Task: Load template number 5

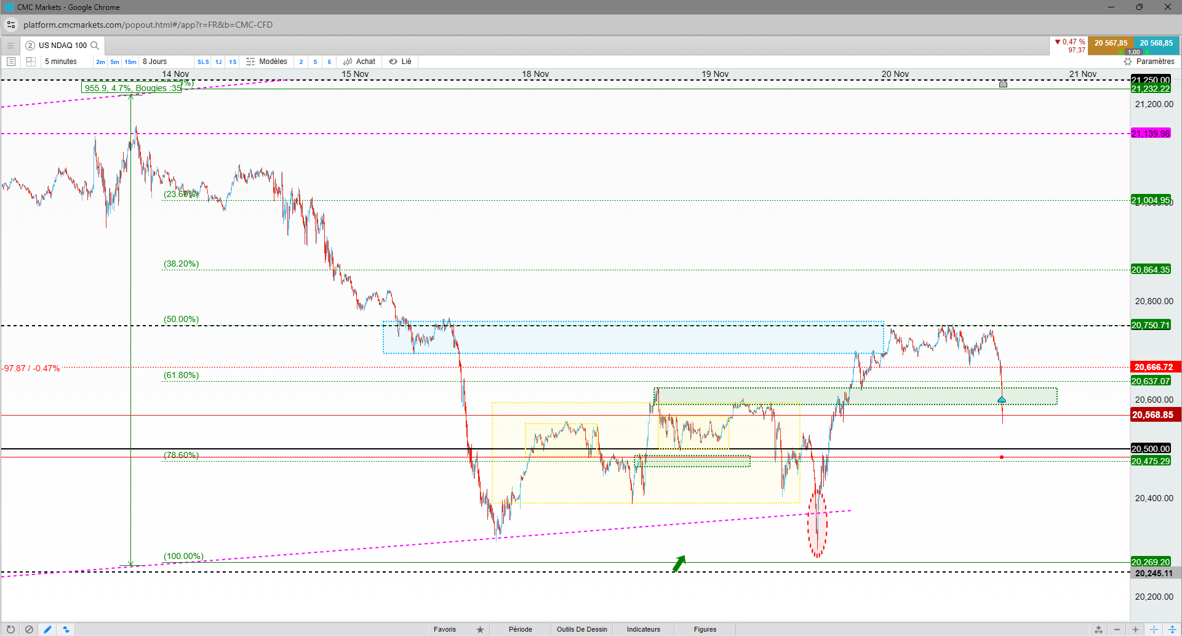Action: point(315,62)
